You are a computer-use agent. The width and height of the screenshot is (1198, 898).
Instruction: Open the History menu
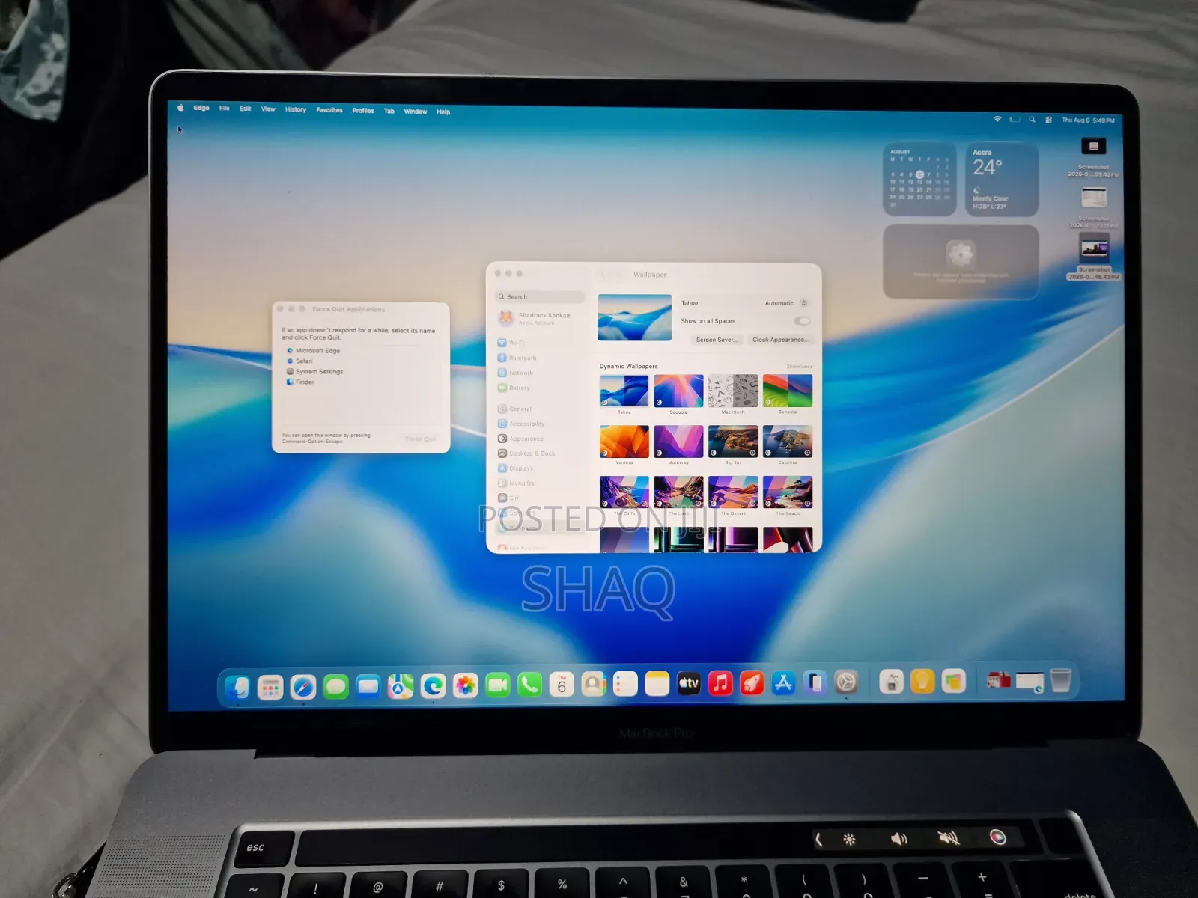(x=295, y=109)
